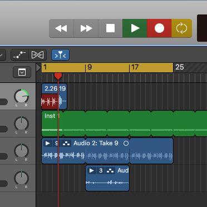Click bar 9 on the cycle ruler
Viewport: 207px width, 207px height.
[90, 67]
